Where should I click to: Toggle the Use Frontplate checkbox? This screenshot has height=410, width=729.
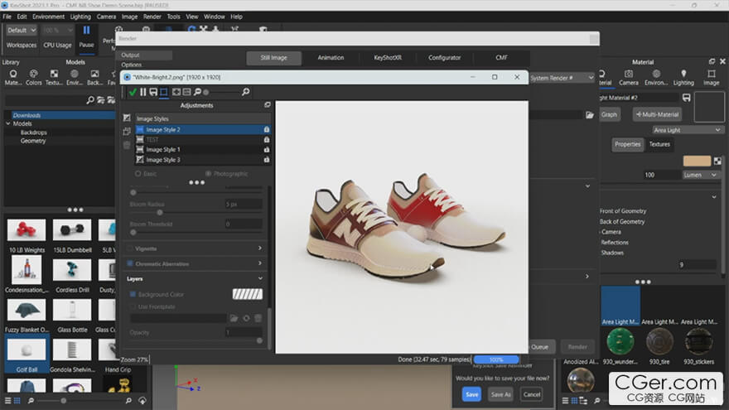(133, 306)
